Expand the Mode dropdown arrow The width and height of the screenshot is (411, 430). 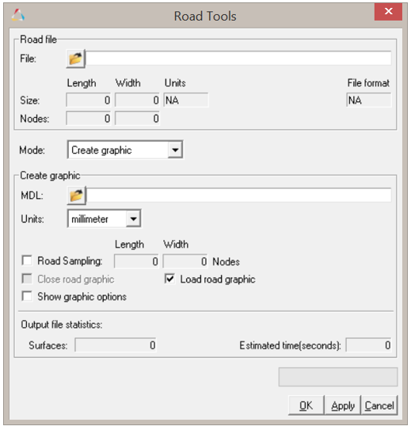(x=175, y=150)
